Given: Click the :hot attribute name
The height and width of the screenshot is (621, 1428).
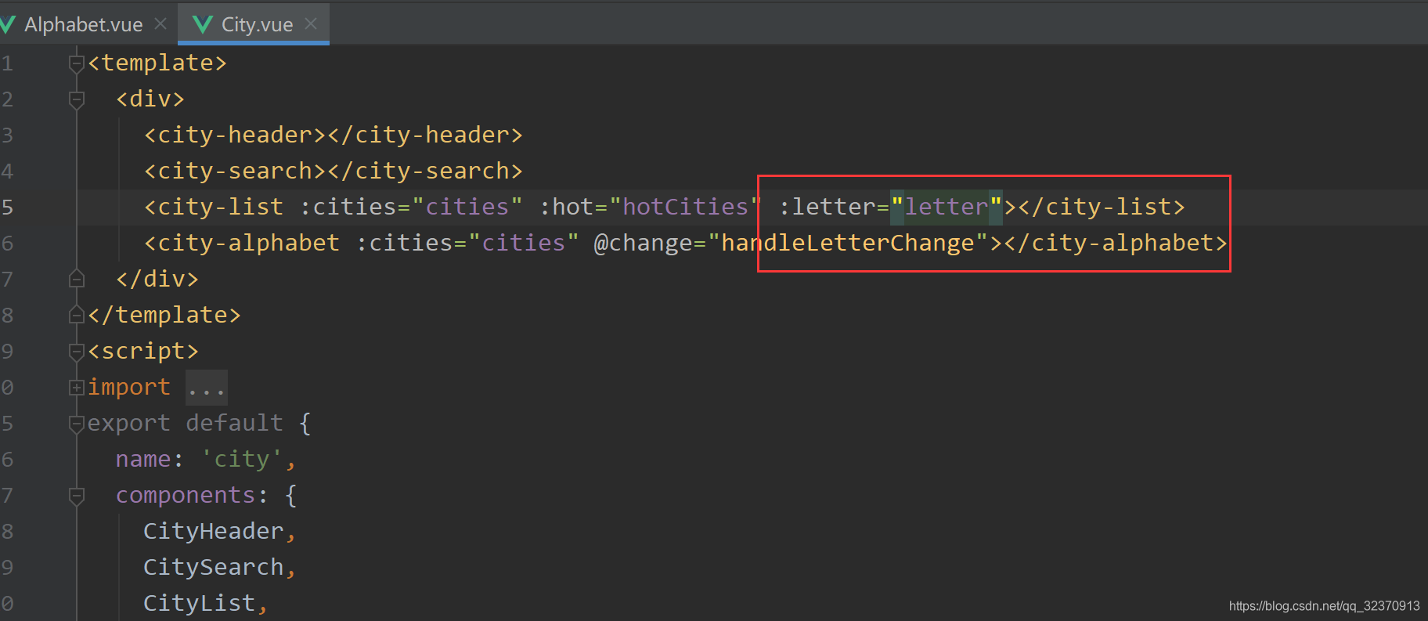Looking at the screenshot, I should click(566, 207).
